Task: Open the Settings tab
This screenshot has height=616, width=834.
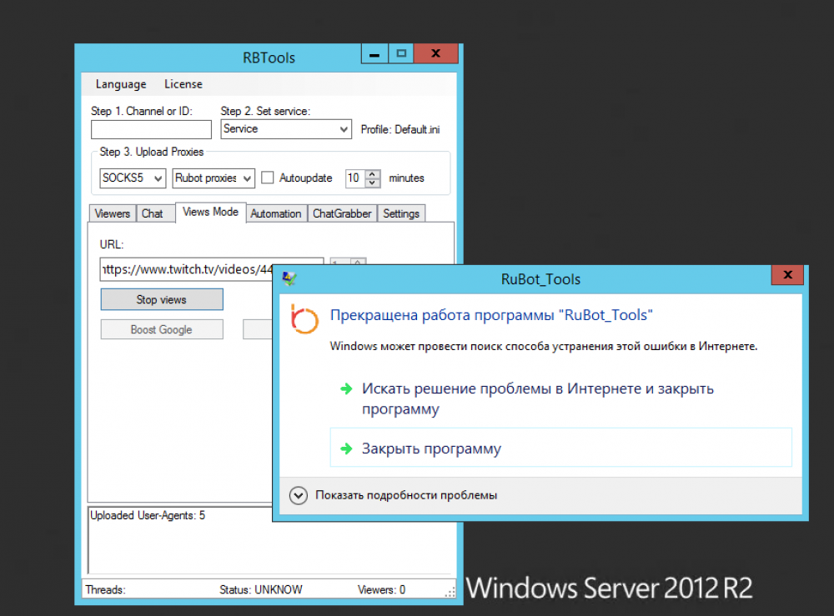Action: coord(401,213)
